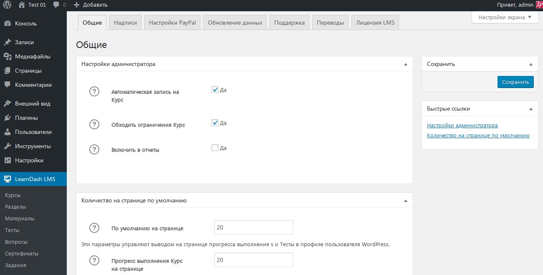Open Вопросы in LearnDash submenu
Viewport: 543px width, 275px height.
(16, 242)
